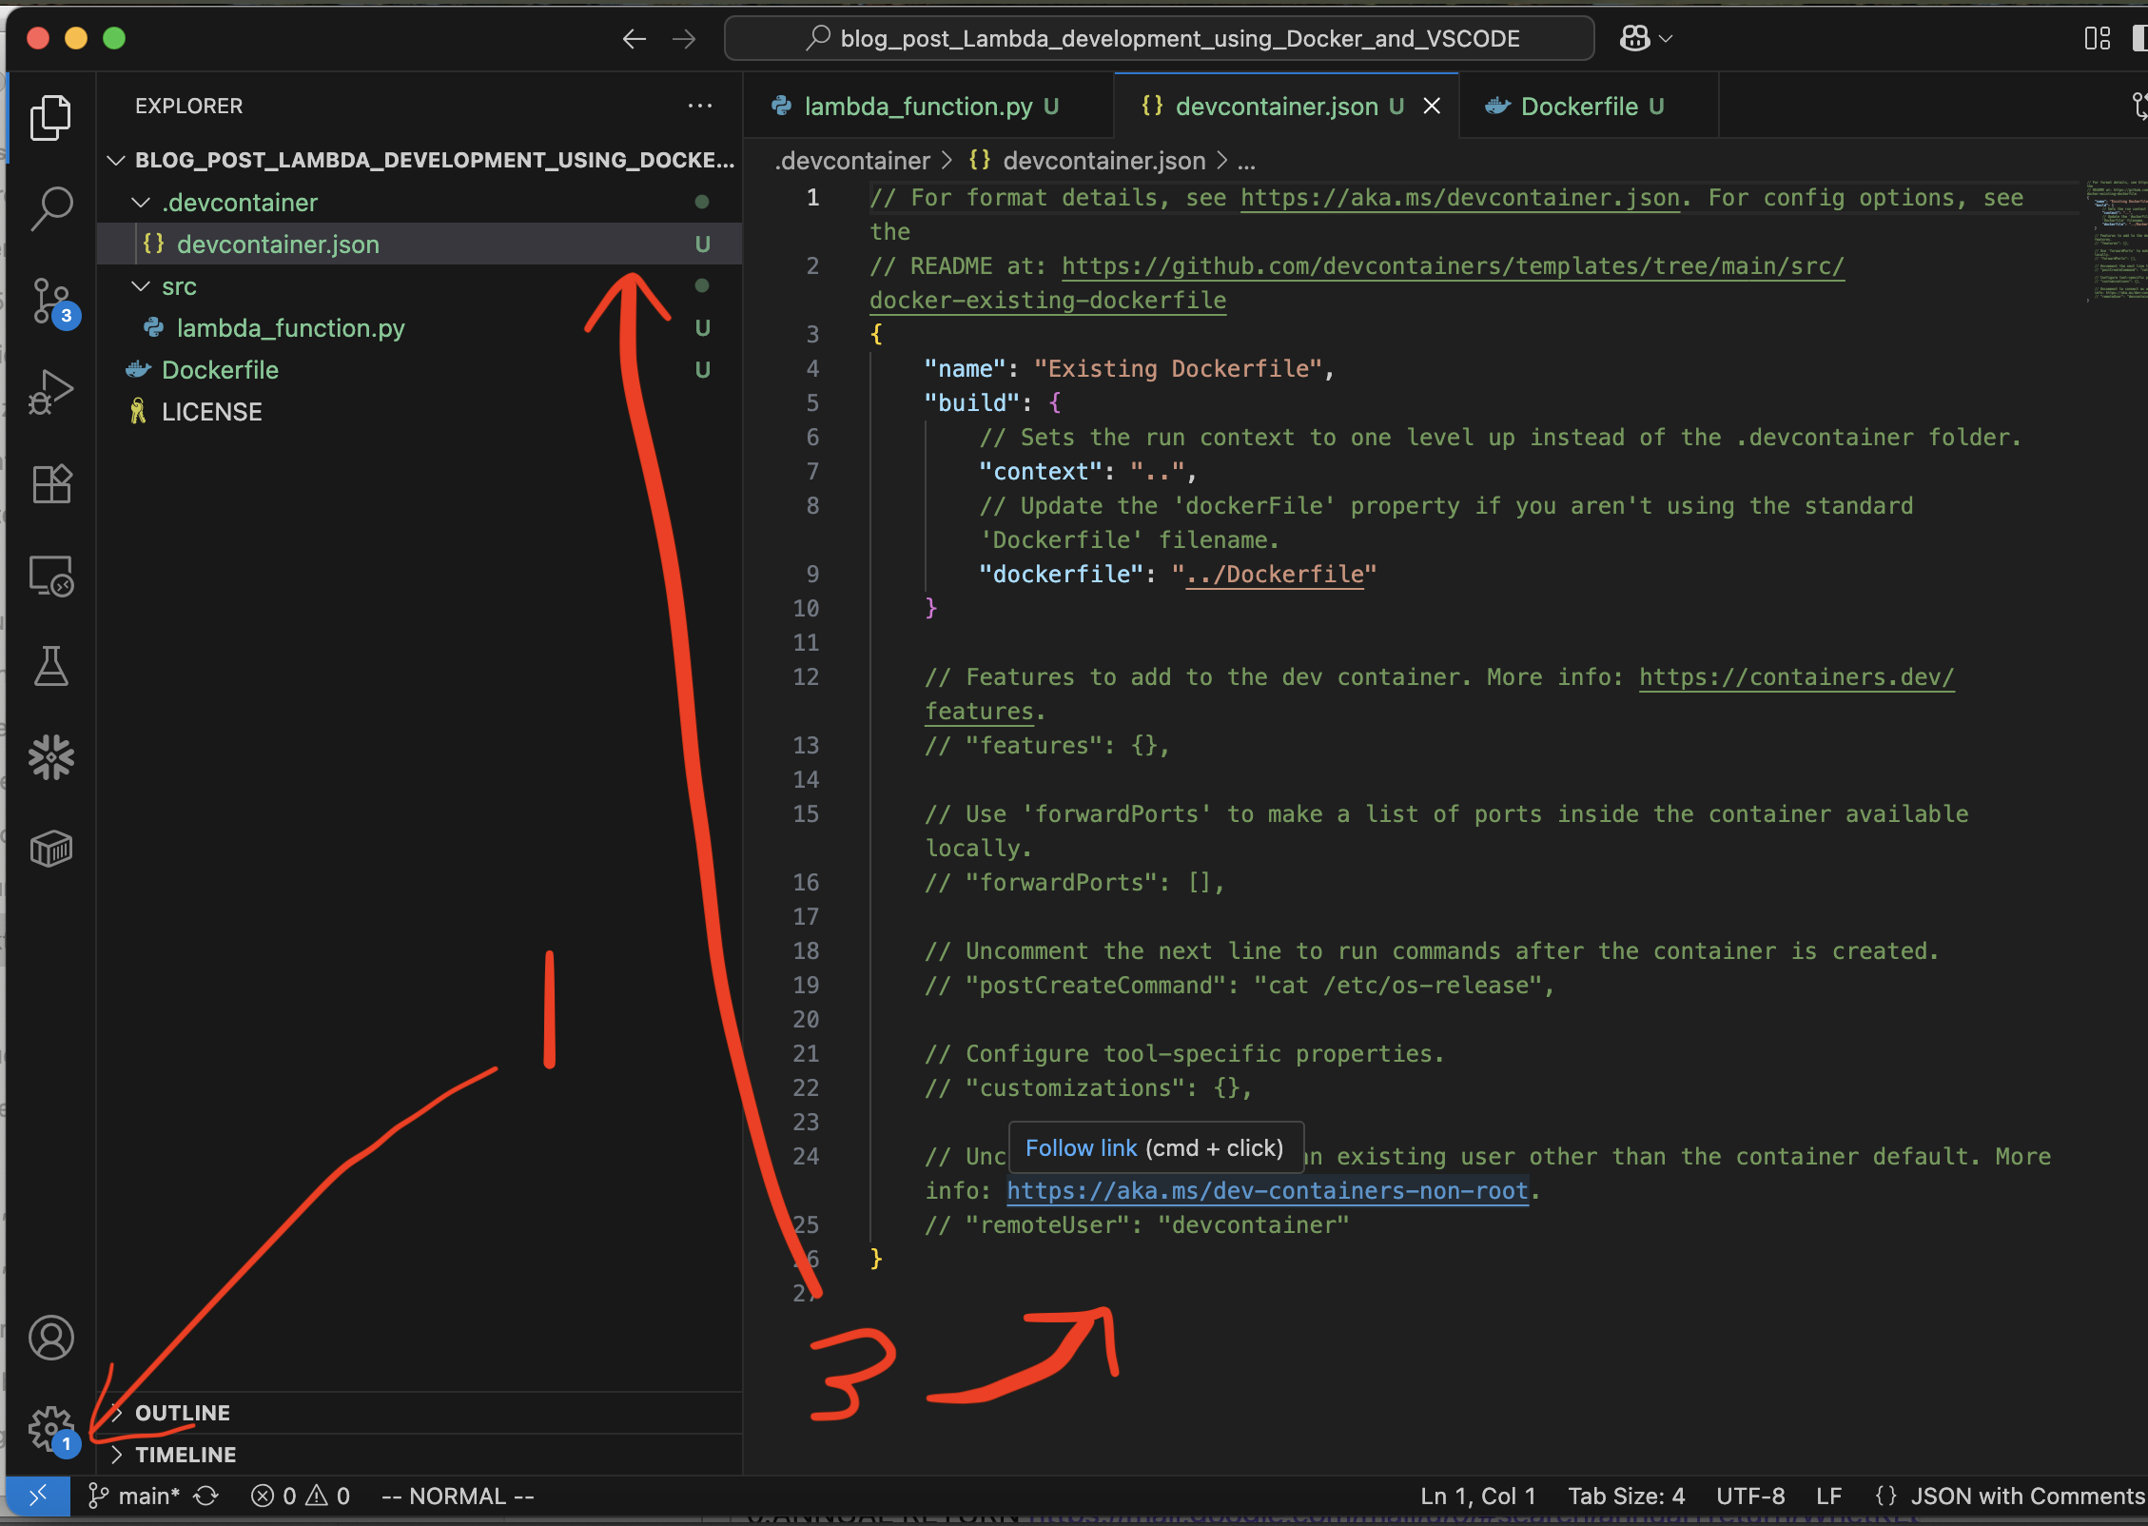
Task: Open the Explorer view in the activity bar
Action: click(50, 118)
